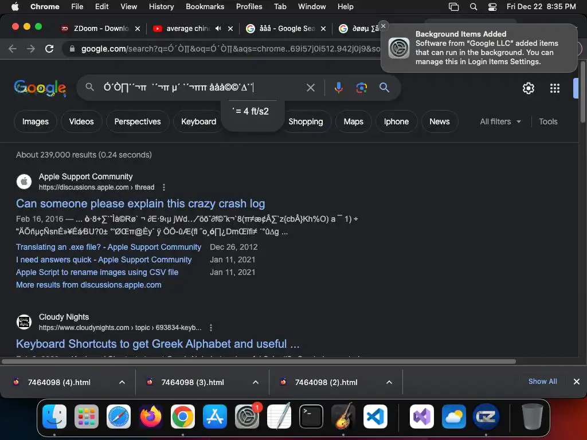Screen dimensions: 587x440
Task: Search by image with Google Lens icon
Action: [x=361, y=88]
